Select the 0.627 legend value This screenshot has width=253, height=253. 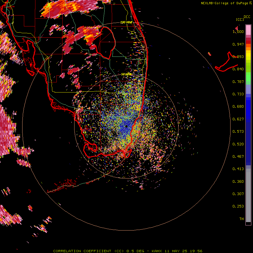(x=238, y=119)
